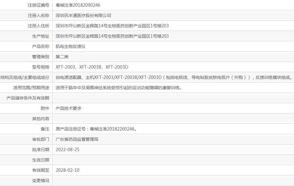Click the 产品储存条件及有效期 label
Screen dimensions: 294x186
pyautogui.click(x=28, y=98)
